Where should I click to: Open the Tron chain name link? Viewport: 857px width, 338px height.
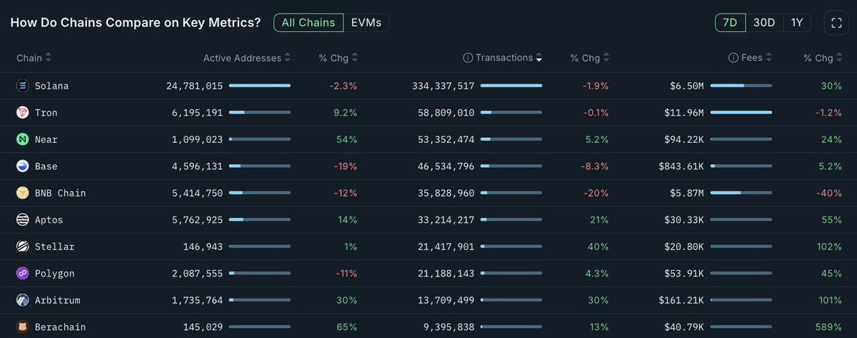point(46,113)
